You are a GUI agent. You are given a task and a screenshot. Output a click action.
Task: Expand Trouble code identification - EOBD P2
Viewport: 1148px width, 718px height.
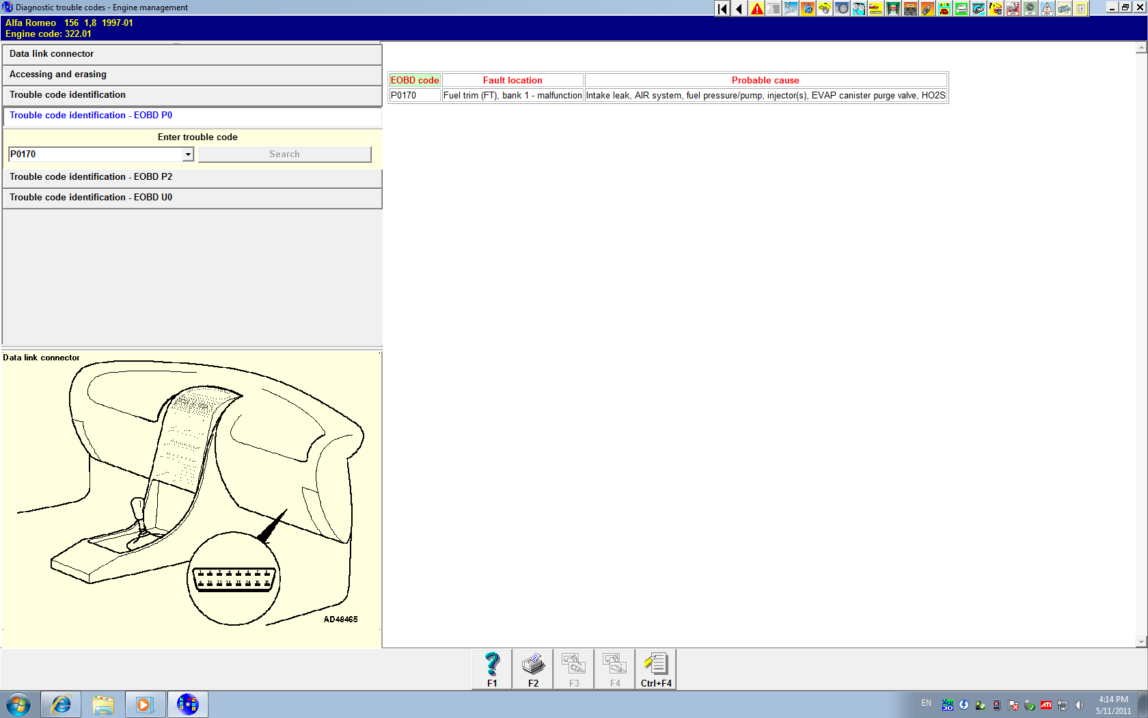point(191,177)
